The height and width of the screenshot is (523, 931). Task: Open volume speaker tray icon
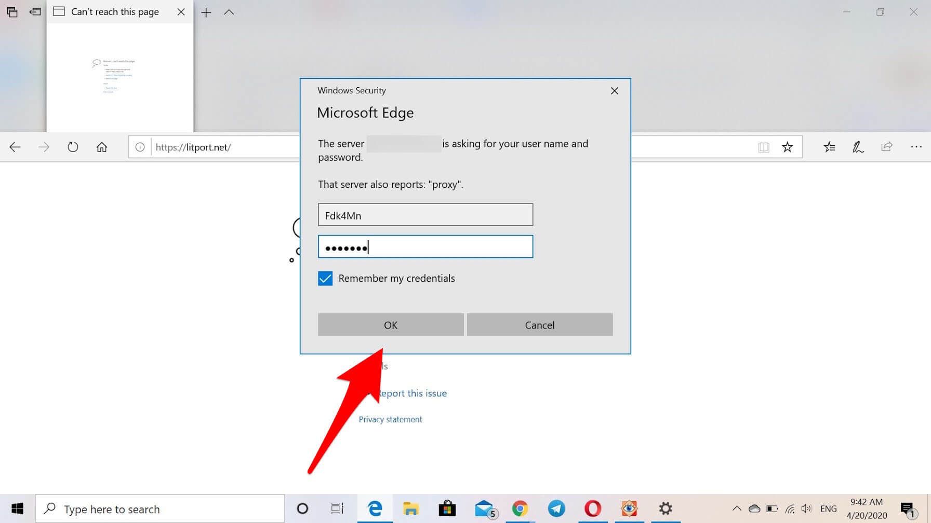[x=807, y=508]
